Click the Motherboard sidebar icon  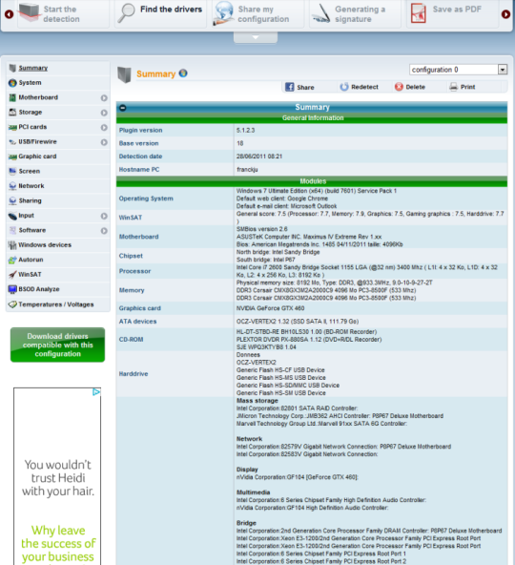click(x=12, y=97)
